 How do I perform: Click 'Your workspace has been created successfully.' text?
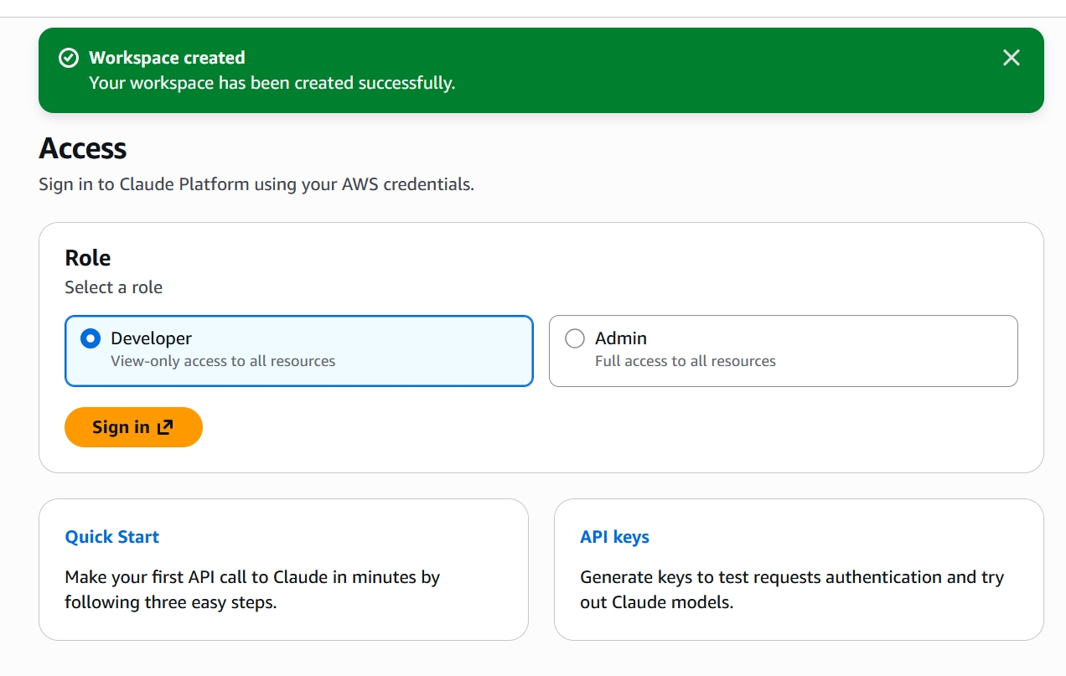click(x=272, y=83)
